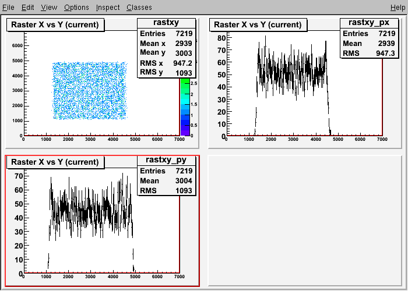This screenshot has height=291, width=408.
Task: Open the Edit menu
Action: tap(27, 7)
